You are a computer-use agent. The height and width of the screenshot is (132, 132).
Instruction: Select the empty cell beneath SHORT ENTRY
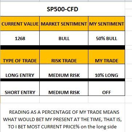coord(20,99)
